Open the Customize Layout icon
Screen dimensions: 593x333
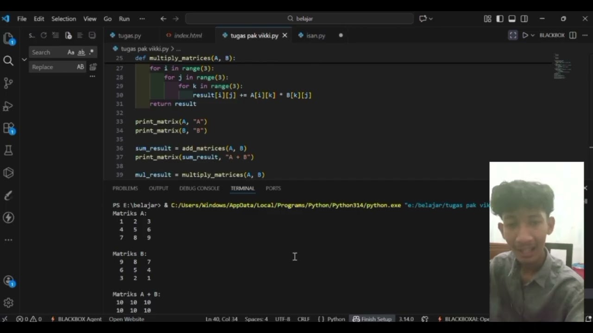tap(487, 18)
